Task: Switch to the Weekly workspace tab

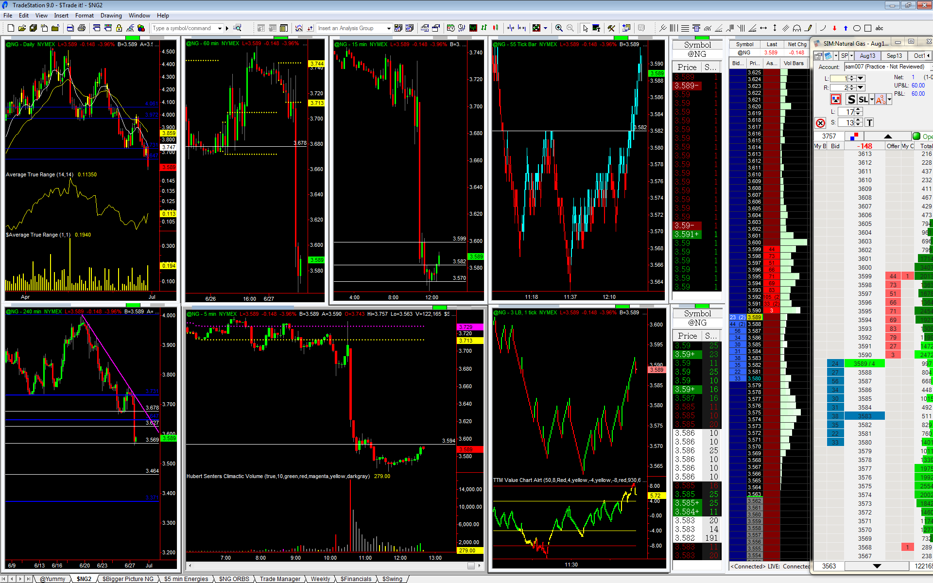Action: coord(320,579)
